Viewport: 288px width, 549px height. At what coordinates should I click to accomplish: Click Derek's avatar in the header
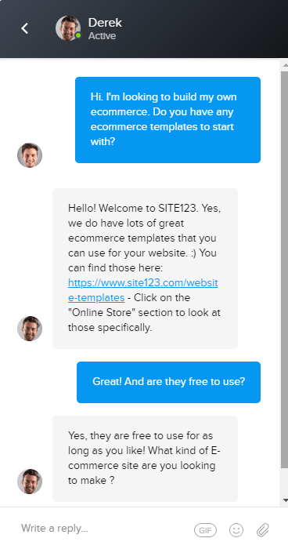coord(68,28)
